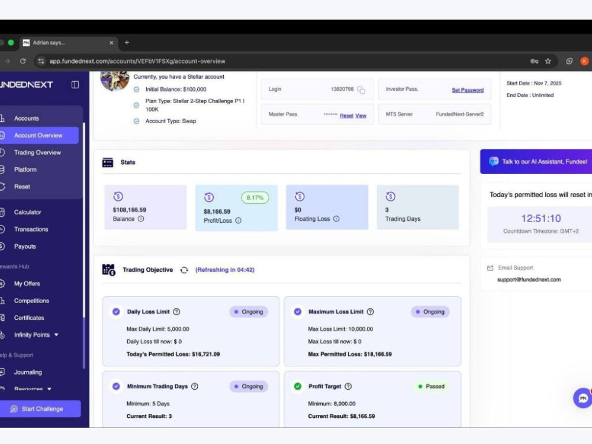Click Talk to our AI Assistant button
The height and width of the screenshot is (444, 592).
tap(536, 162)
